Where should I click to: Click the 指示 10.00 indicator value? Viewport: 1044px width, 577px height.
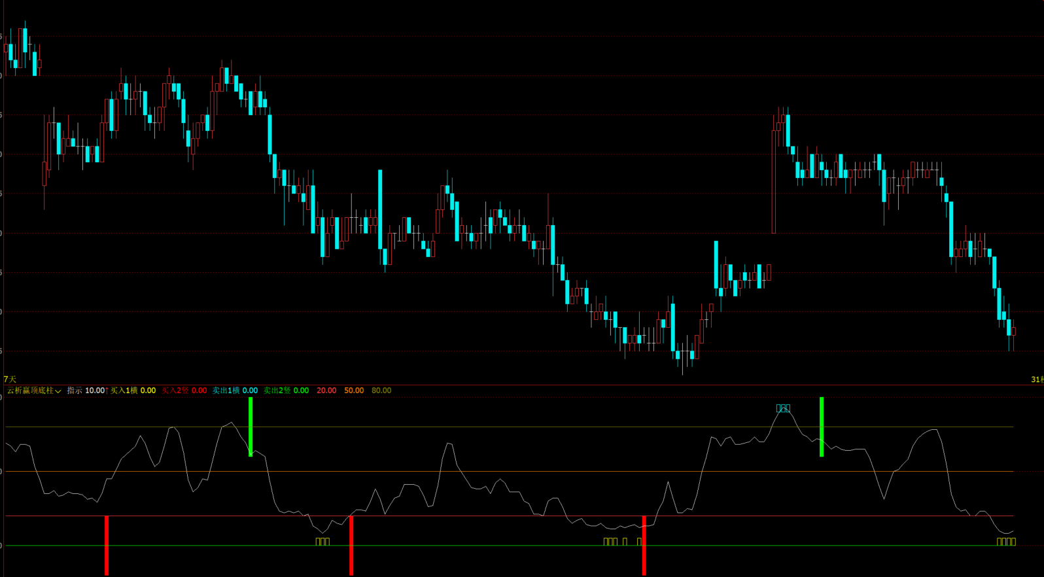(x=86, y=391)
